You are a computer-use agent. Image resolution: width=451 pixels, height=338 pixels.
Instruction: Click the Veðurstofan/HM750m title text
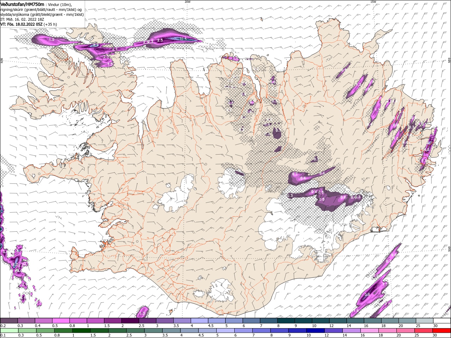pyautogui.click(x=22, y=4)
